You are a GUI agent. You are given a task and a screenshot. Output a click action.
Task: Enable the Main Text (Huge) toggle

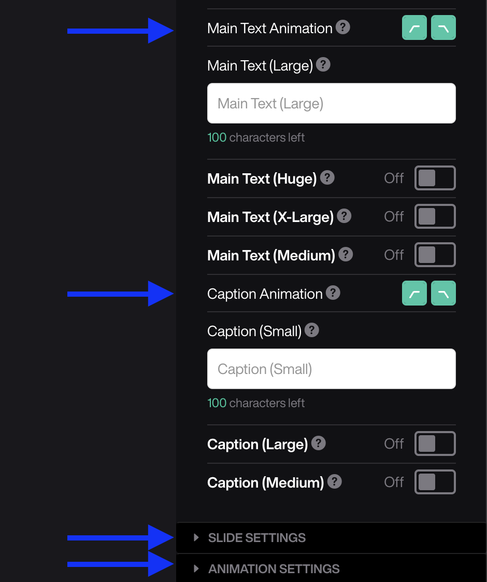(x=435, y=177)
